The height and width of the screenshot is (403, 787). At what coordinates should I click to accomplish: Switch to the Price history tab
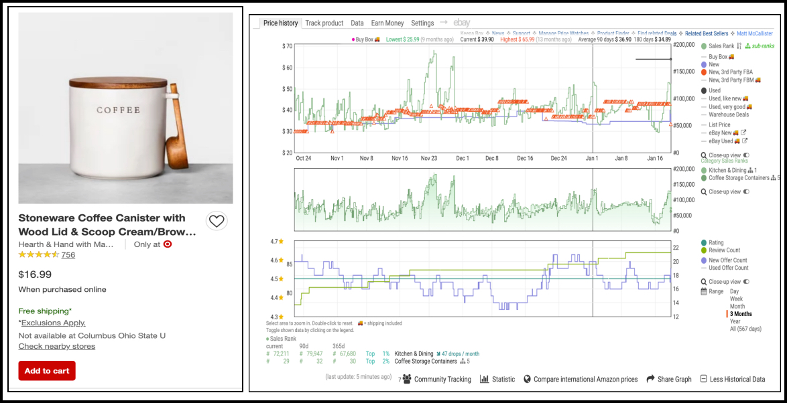[281, 23]
